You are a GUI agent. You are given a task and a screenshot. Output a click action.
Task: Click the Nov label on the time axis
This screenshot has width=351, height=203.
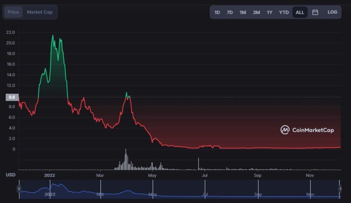(x=310, y=175)
